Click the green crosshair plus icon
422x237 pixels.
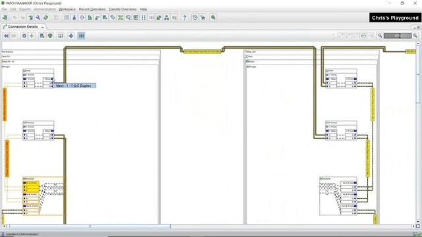tap(32, 36)
